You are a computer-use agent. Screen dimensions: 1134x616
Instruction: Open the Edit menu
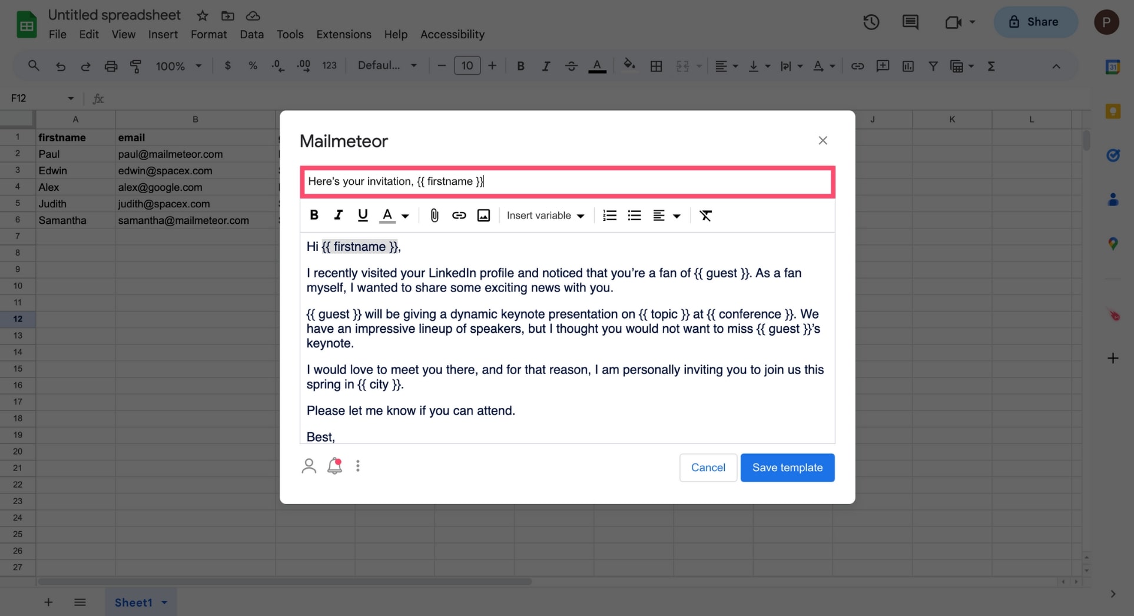coord(89,34)
